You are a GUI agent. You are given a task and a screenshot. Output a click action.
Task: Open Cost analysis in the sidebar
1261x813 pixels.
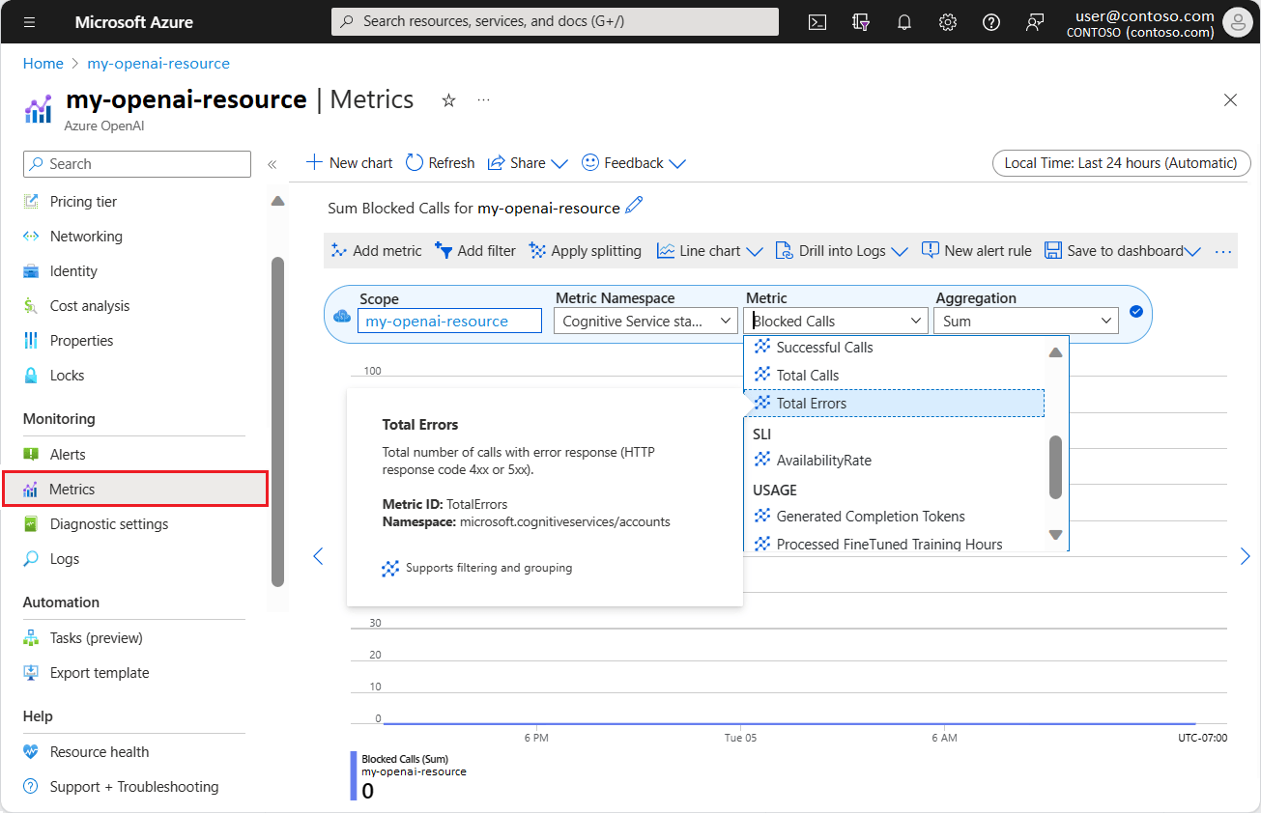pyautogui.click(x=88, y=305)
